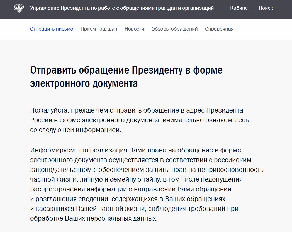Image resolution: width=292 pixels, height=232 pixels.
Task: Open the Управление Президента site title link
Action: [x=122, y=8]
